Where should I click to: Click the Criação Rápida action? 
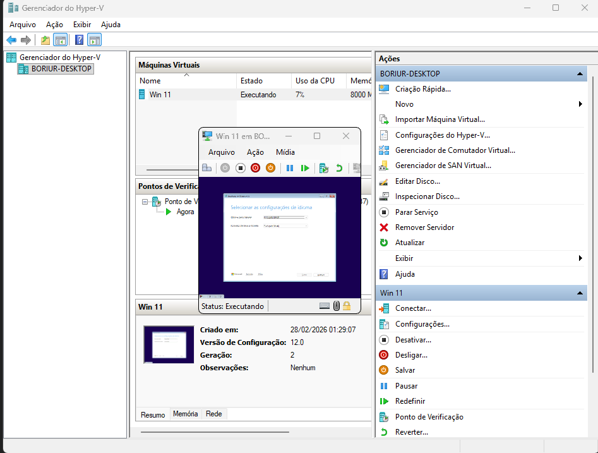click(423, 89)
